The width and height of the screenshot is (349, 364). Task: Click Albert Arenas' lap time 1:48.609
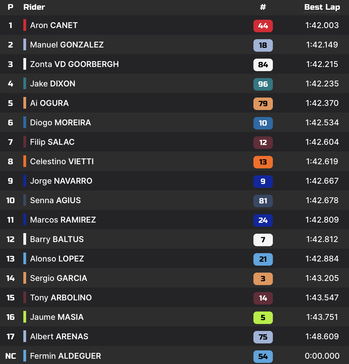click(x=322, y=336)
